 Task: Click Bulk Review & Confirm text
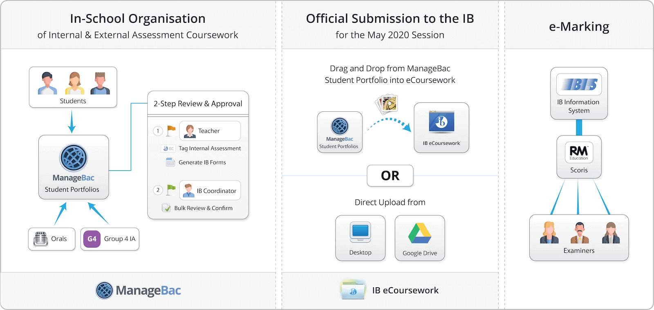click(x=203, y=208)
